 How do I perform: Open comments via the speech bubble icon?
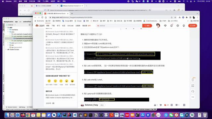177,105
